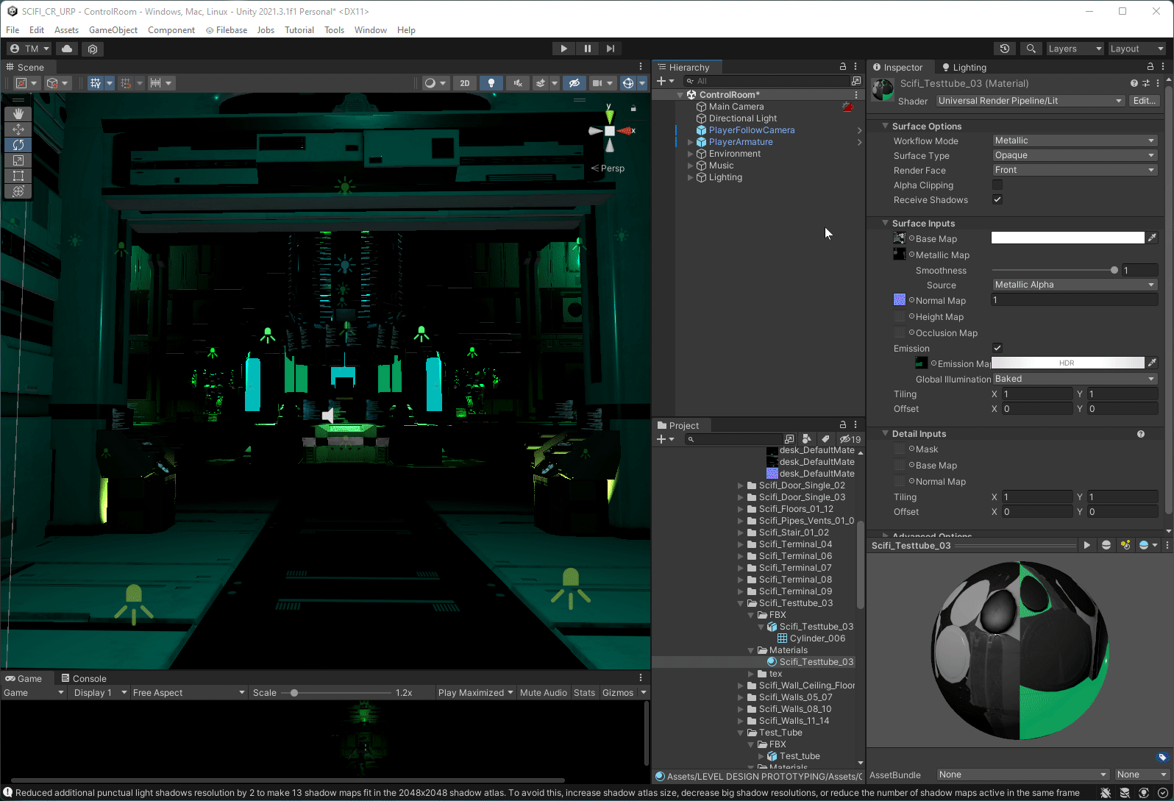The image size is (1174, 801).
Task: Toggle Receive Shadows checkbox
Action: [x=997, y=199]
